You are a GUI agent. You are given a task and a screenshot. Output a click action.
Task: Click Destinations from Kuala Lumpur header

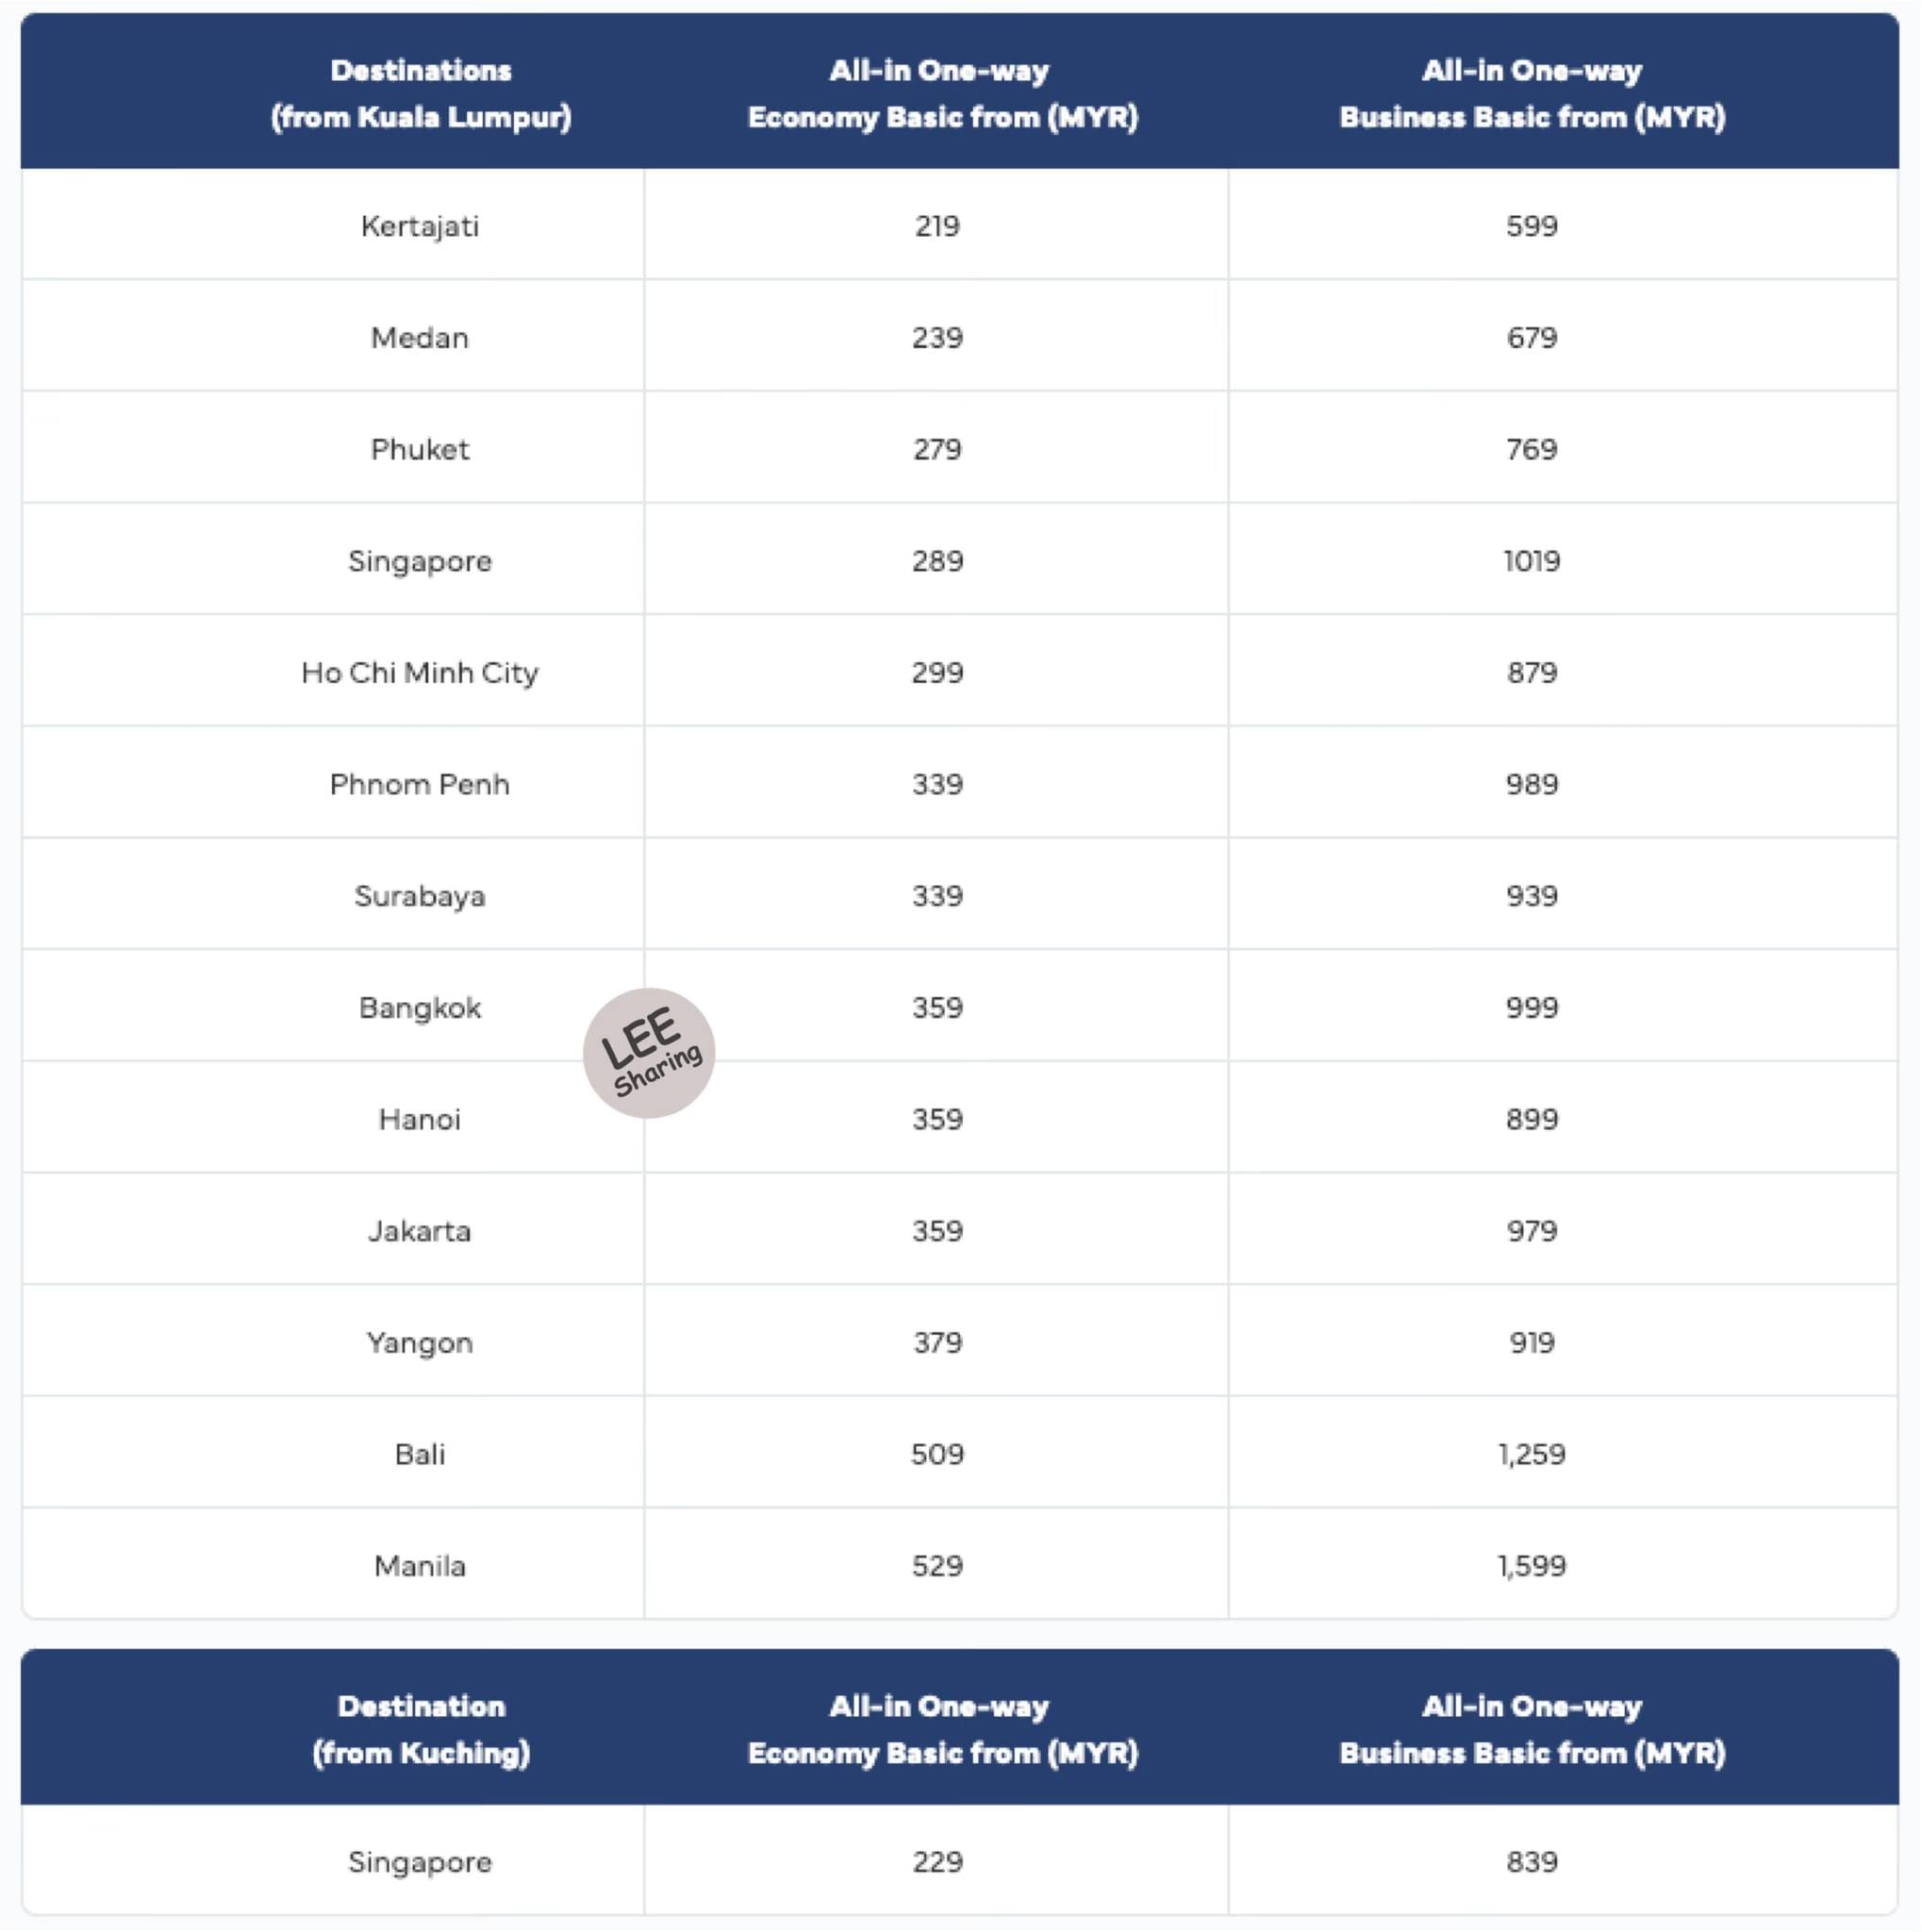click(x=421, y=93)
